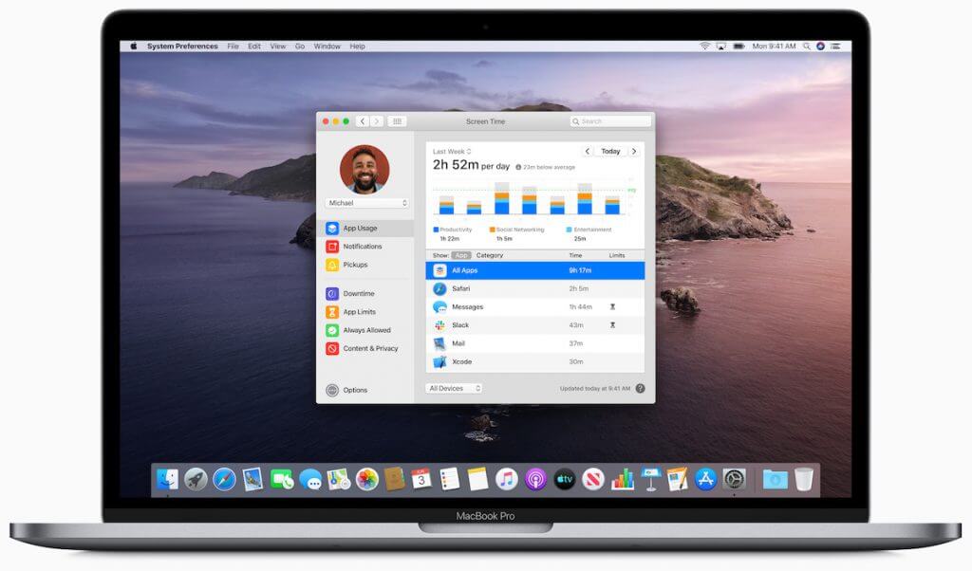Click the Messages limit hourglass icon
This screenshot has height=571, width=972.
click(612, 306)
